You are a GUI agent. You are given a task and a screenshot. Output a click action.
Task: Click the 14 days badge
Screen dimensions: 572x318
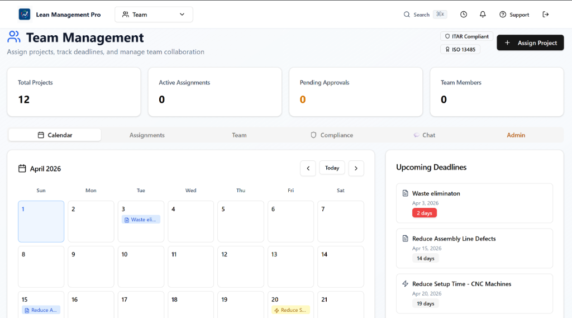(425, 258)
